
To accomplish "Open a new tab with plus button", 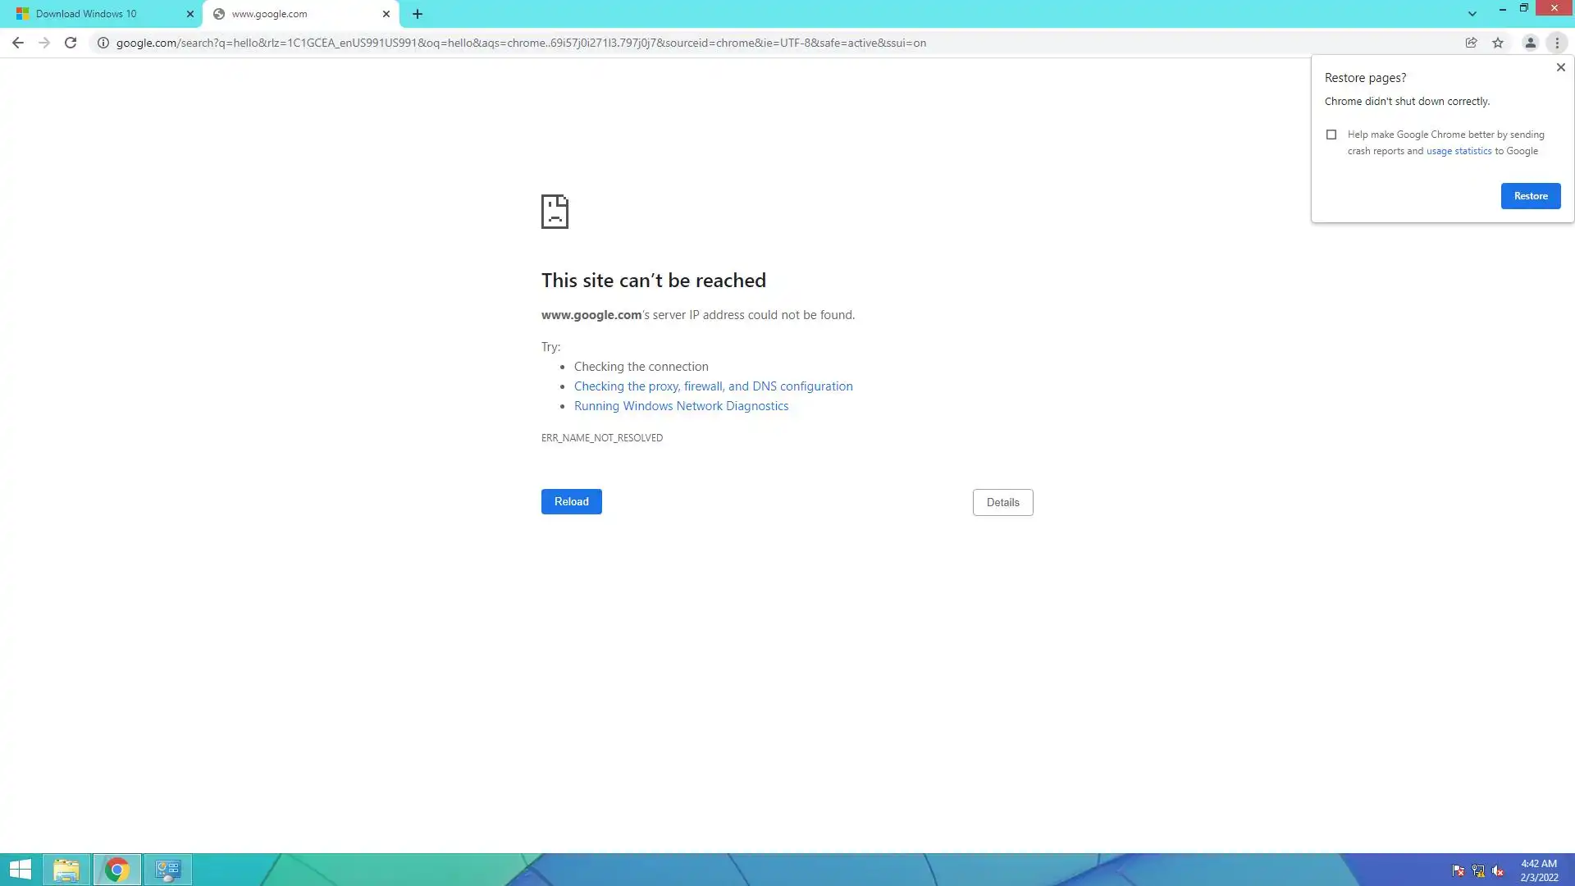I will [x=418, y=14].
